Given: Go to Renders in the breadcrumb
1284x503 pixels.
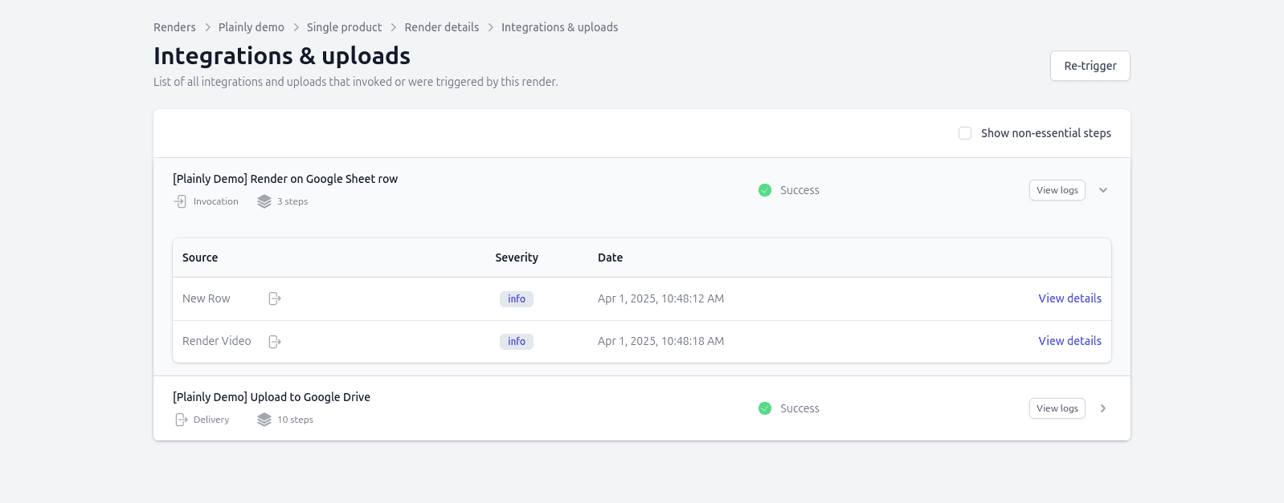Looking at the screenshot, I should pos(174,27).
